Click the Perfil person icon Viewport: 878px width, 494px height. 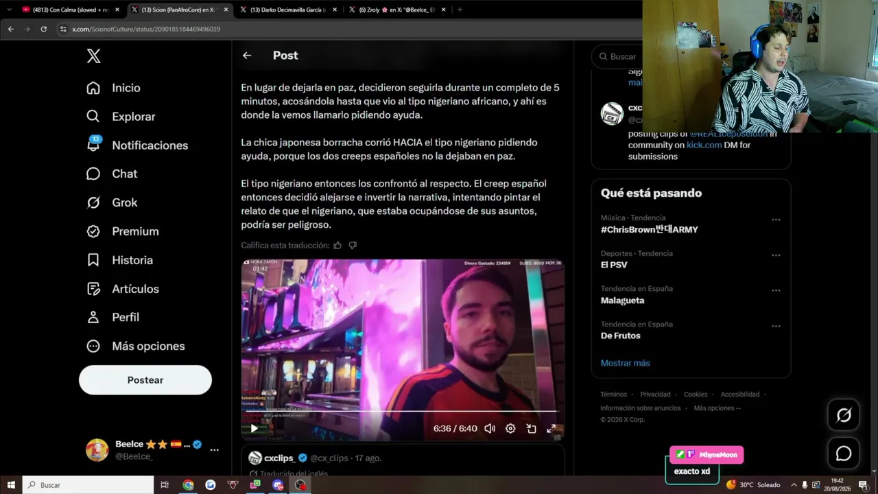tap(93, 317)
